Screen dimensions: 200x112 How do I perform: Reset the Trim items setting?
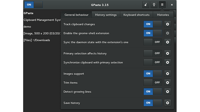pyautogui.click(x=167, y=83)
